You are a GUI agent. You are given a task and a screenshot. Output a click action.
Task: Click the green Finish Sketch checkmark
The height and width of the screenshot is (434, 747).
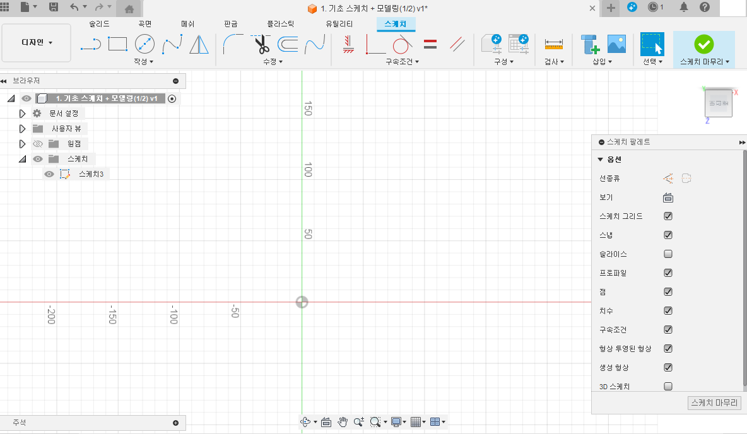tap(703, 44)
